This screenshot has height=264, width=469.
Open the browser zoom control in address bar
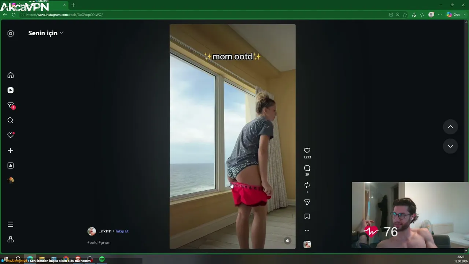pyautogui.click(x=398, y=15)
